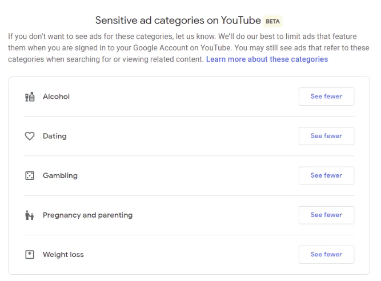
Task: Open Learn more about these categories link
Action: click(x=267, y=59)
